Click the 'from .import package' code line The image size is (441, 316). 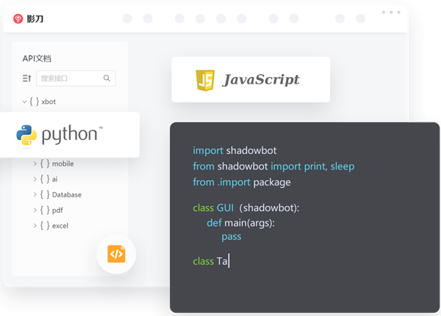click(x=242, y=183)
